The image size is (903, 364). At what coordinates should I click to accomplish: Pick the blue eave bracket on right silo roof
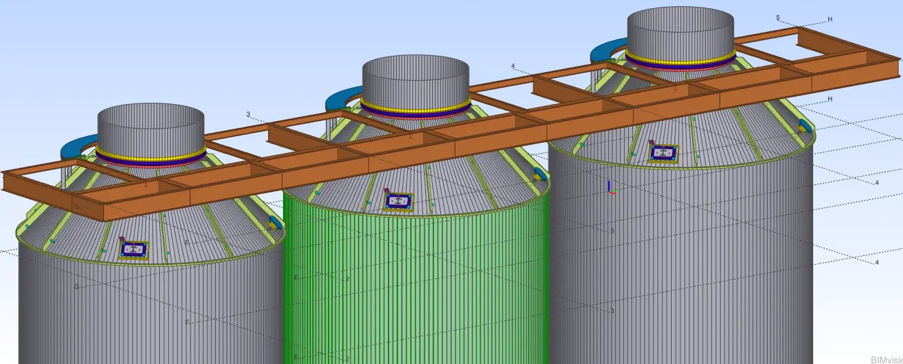point(805,126)
